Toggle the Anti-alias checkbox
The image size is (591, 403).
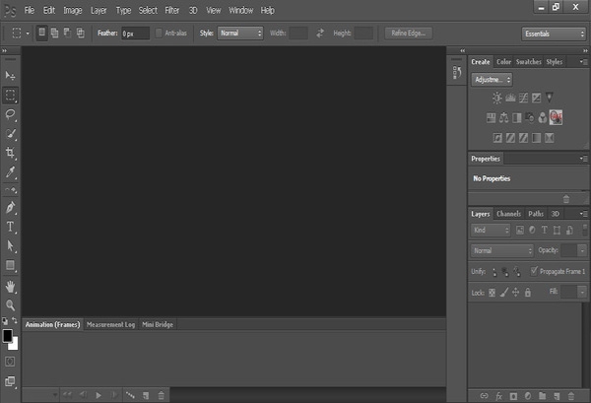pos(158,33)
